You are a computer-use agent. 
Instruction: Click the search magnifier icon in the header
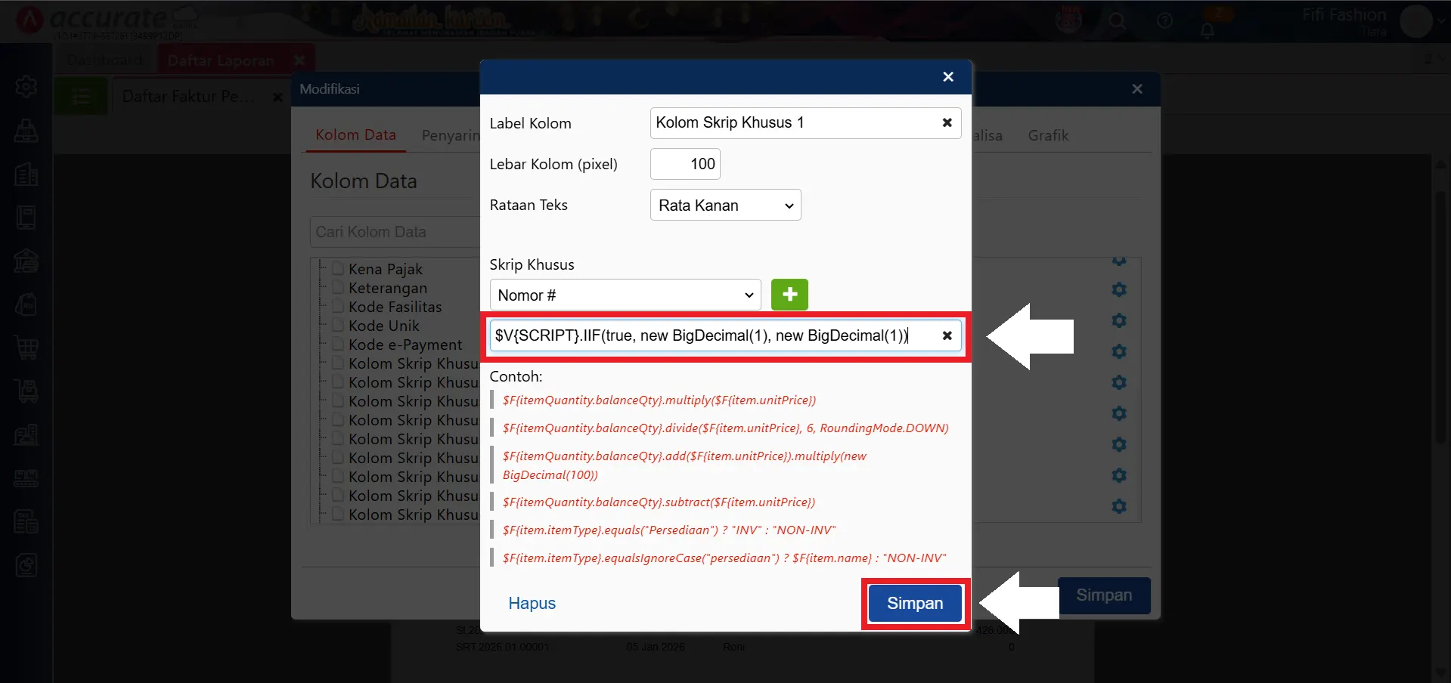point(1117,21)
